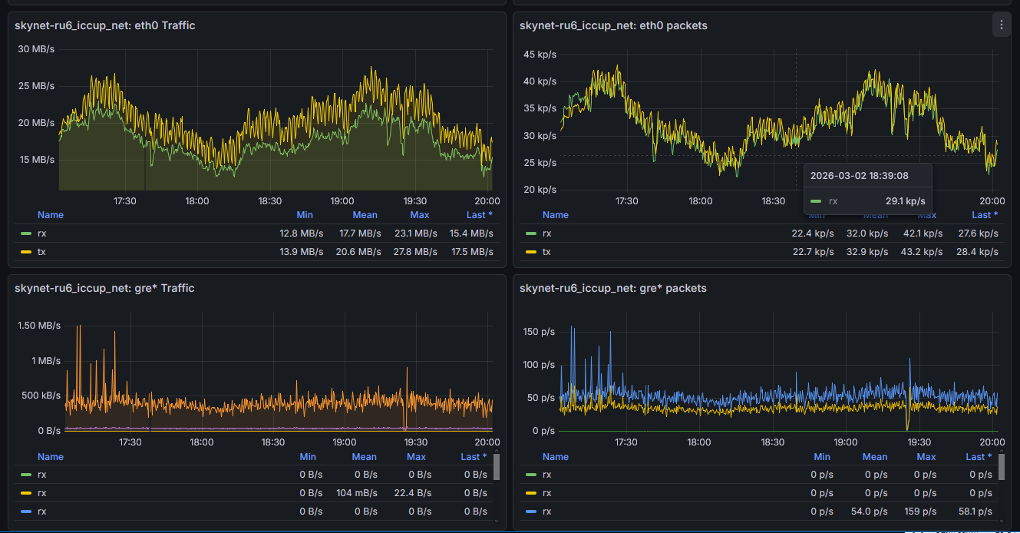Toggle the green rx label in gre* packets
This screenshot has height=533, width=1020.
[547, 475]
